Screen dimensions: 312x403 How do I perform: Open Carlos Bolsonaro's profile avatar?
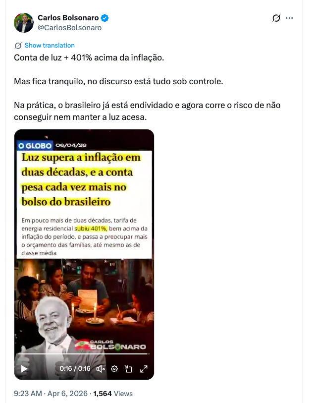click(24, 23)
